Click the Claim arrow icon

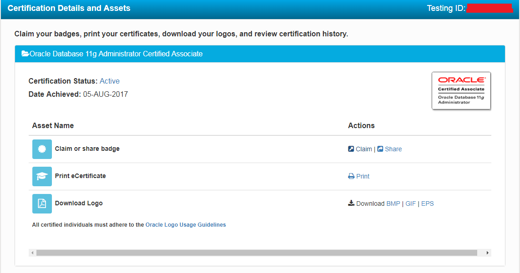(351, 149)
